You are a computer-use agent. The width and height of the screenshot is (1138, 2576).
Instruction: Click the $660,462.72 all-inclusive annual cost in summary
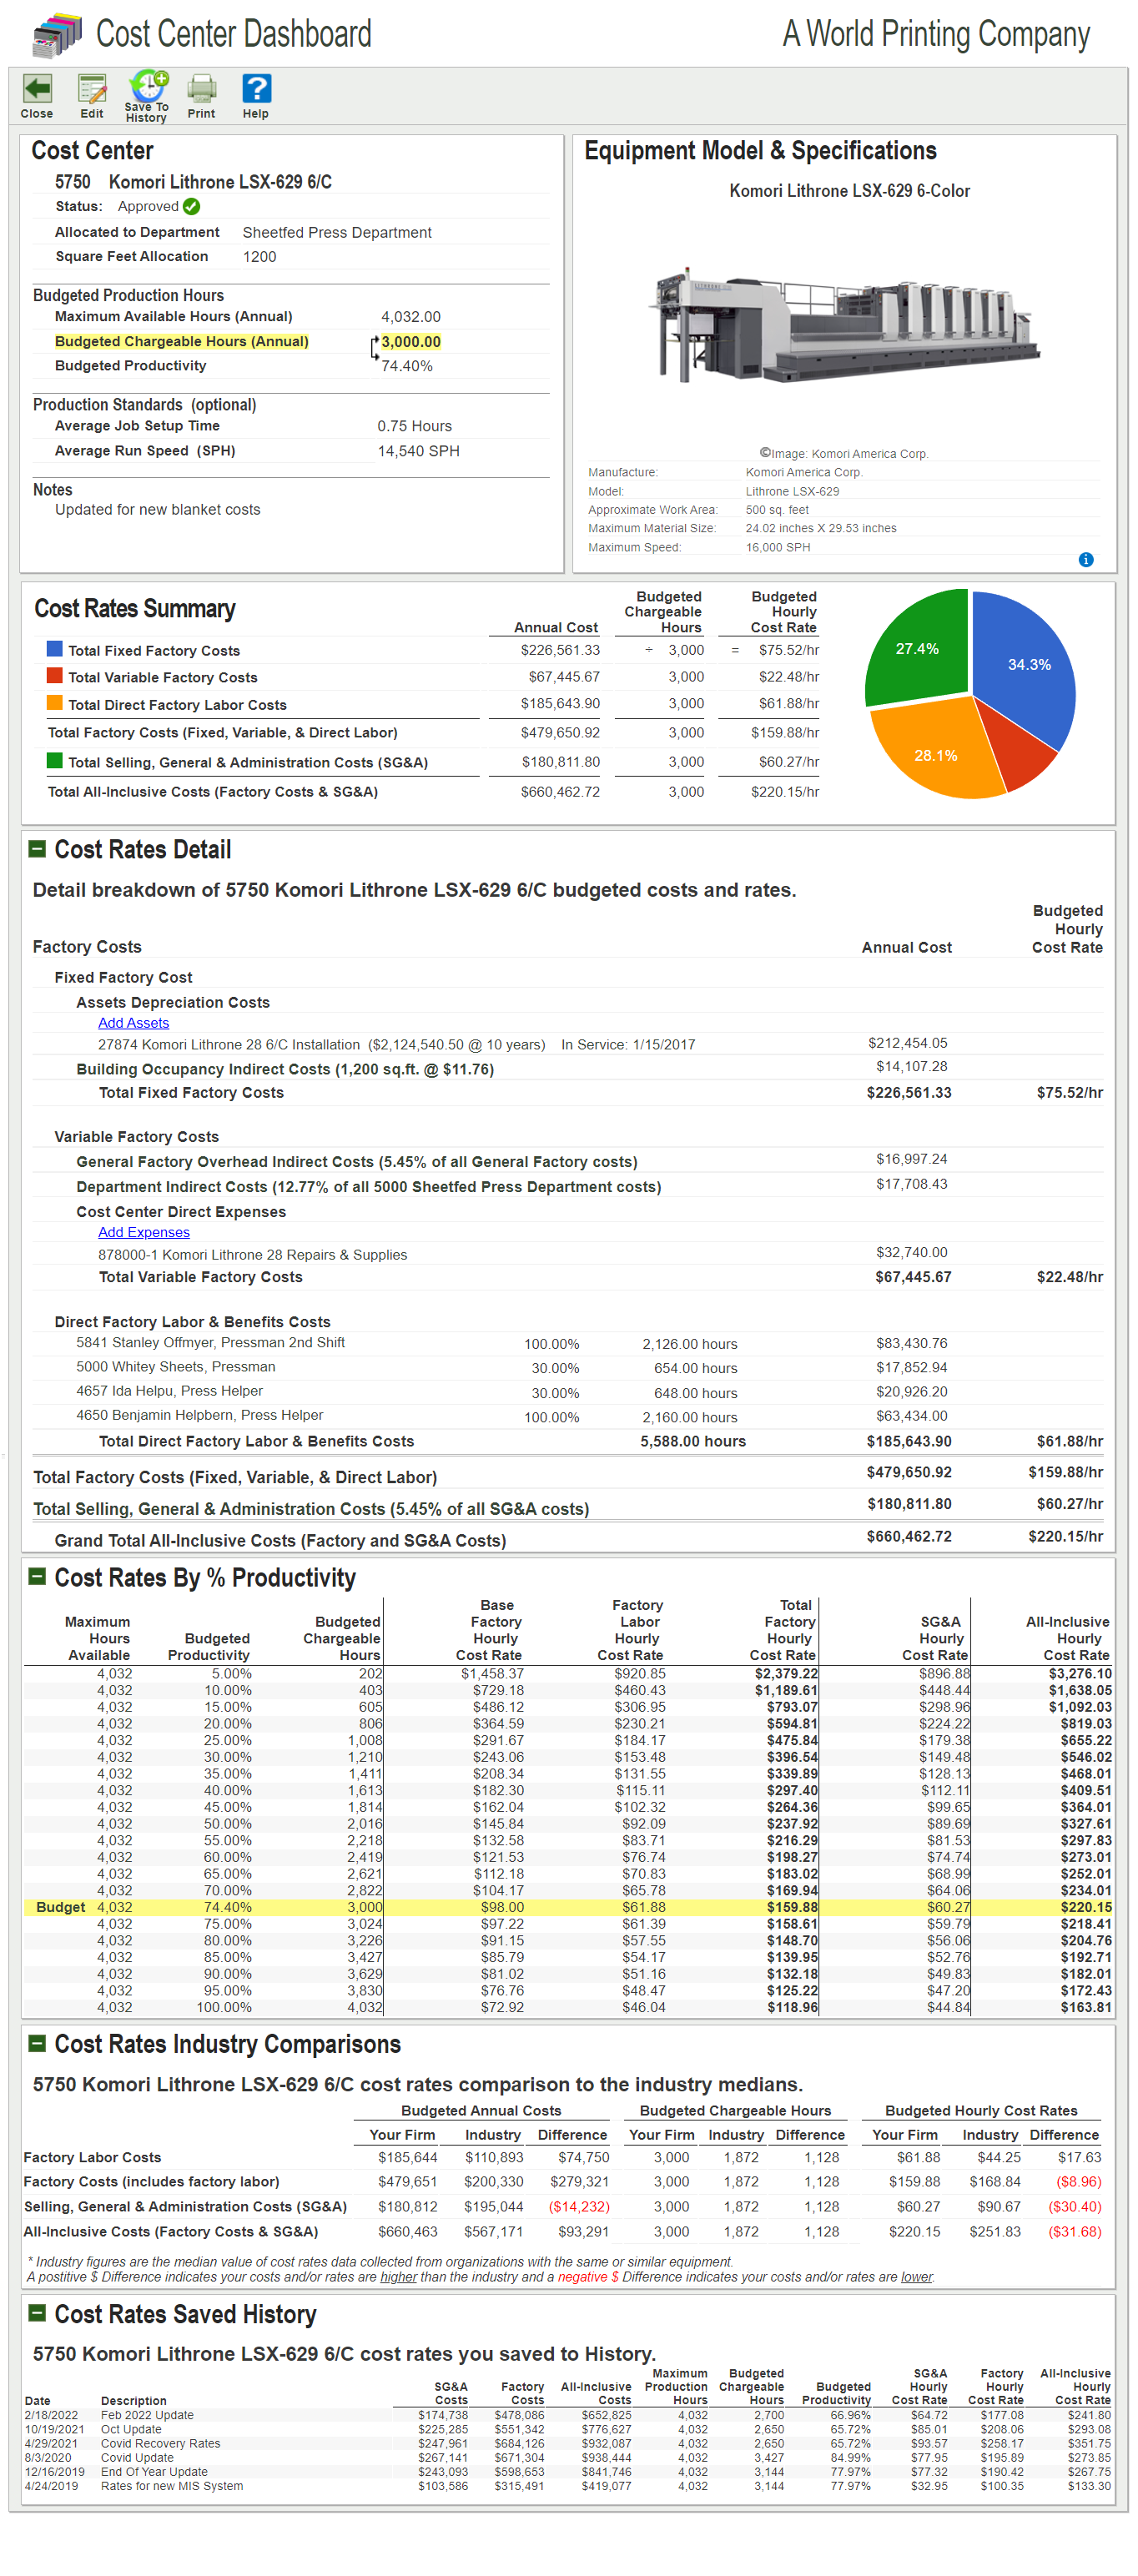(x=560, y=792)
